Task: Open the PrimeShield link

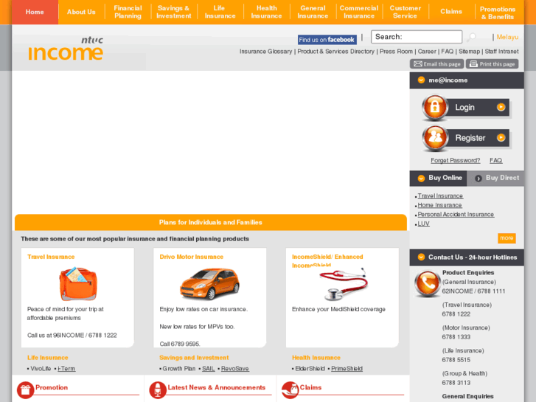Action: (x=347, y=369)
